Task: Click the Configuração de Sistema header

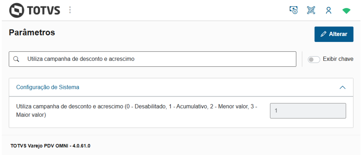Action: (x=48, y=87)
